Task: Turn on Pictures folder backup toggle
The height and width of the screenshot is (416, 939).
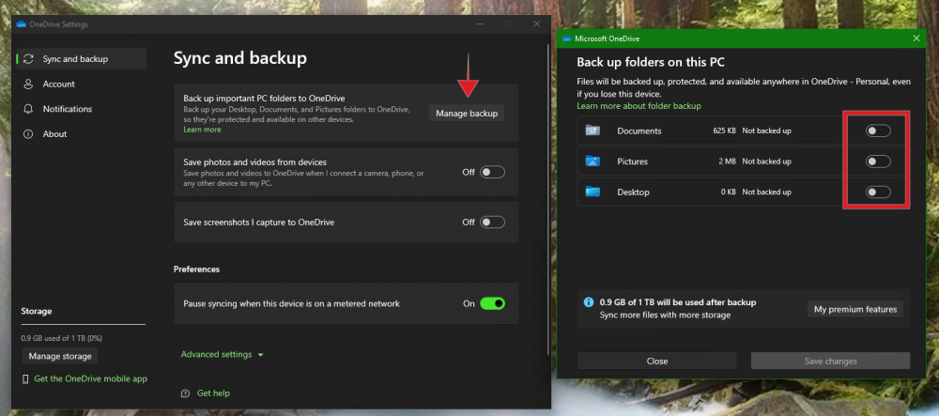Action: pyautogui.click(x=878, y=162)
